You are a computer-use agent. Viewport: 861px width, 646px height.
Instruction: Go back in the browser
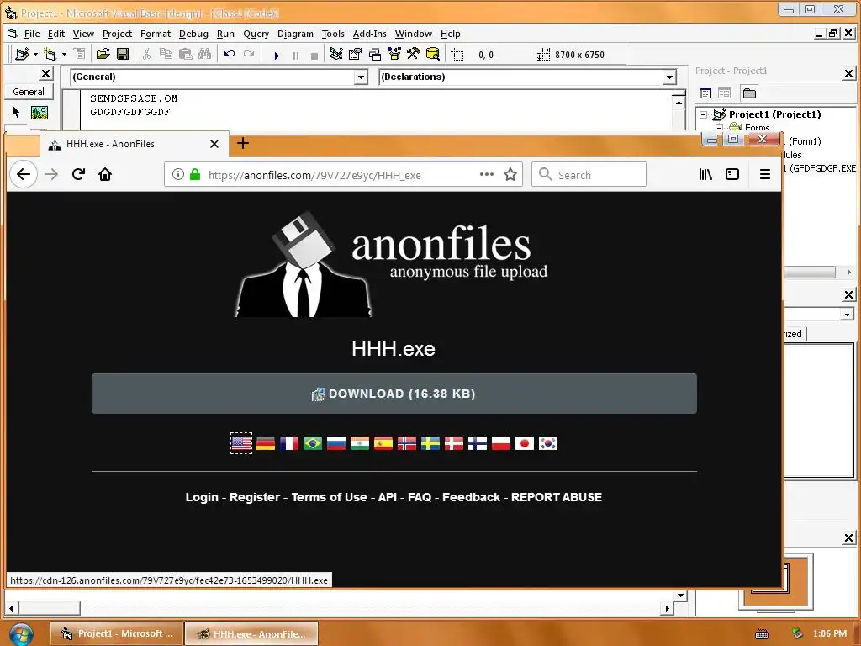[23, 174]
